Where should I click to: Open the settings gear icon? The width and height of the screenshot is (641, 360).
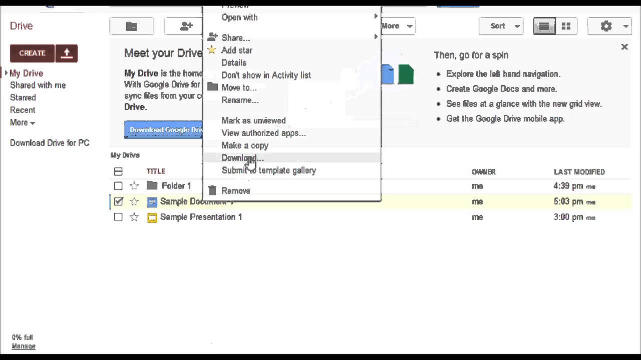click(606, 26)
